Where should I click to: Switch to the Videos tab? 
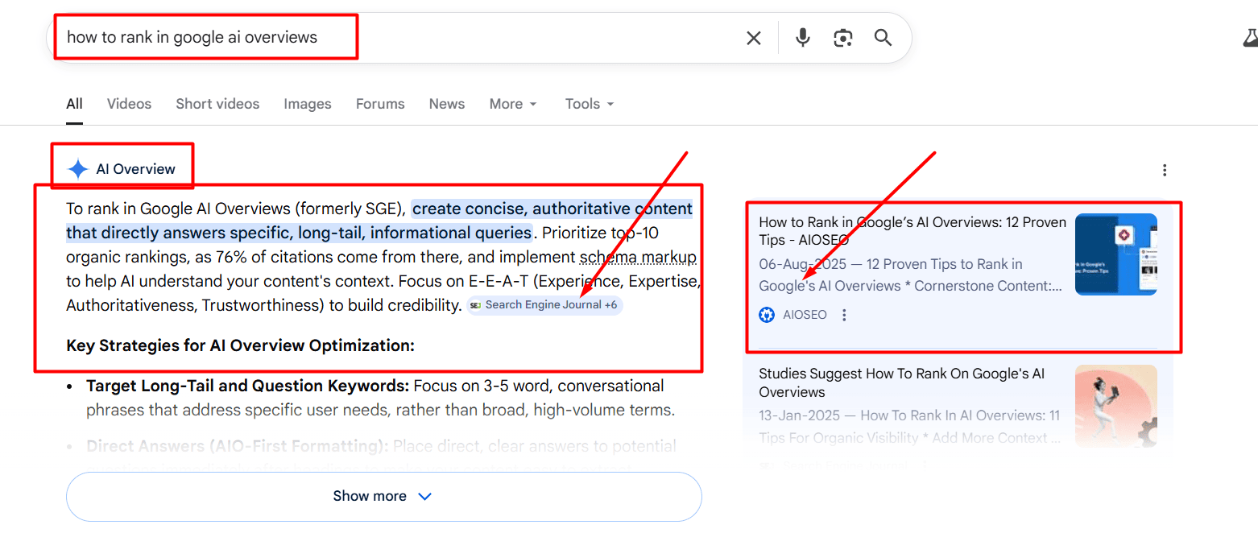tap(128, 103)
